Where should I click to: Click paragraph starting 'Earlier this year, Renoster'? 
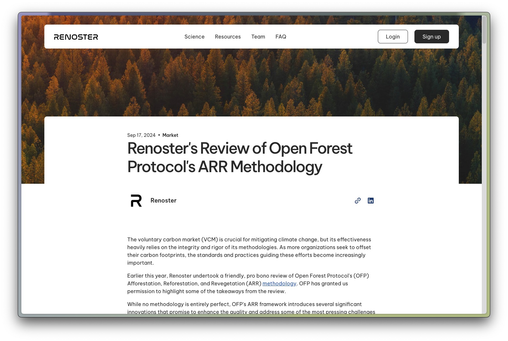pyautogui.click(x=248, y=283)
